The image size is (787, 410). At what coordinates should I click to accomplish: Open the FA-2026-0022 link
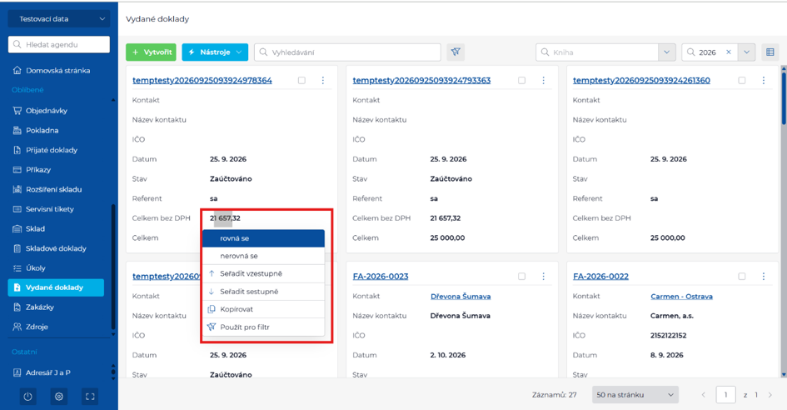(600, 277)
